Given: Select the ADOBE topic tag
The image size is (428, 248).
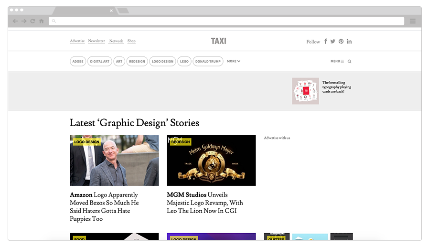Looking at the screenshot, I should [78, 62].
